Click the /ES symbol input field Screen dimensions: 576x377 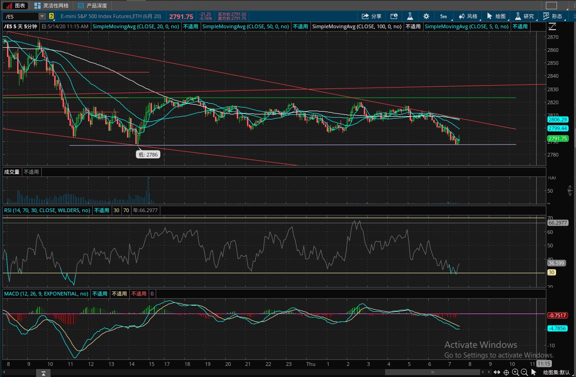click(21, 16)
